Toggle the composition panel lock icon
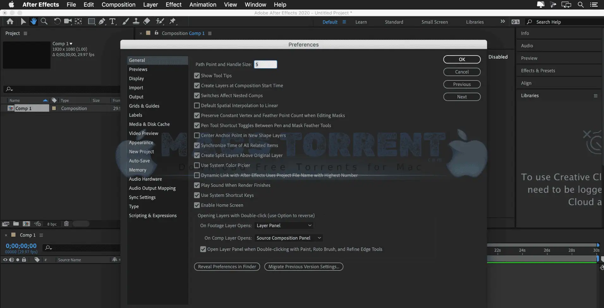This screenshot has width=604, height=308. click(x=156, y=33)
